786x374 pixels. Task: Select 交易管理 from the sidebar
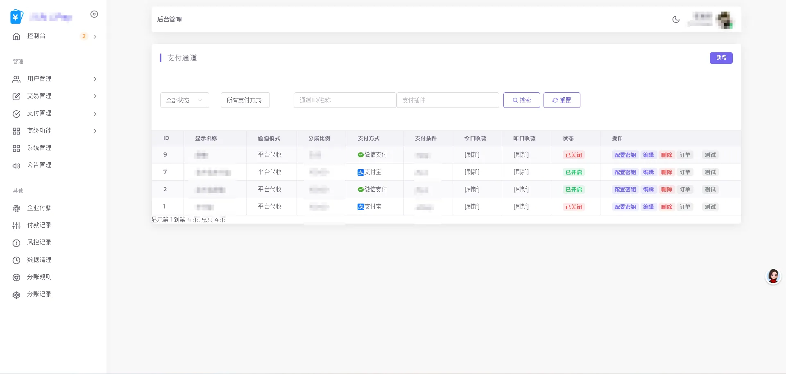[39, 96]
